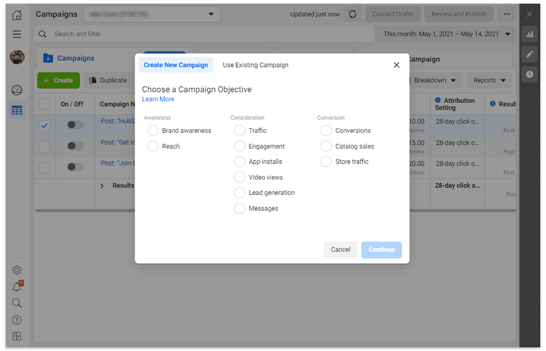Open the Ads Manager home icon

point(16,15)
